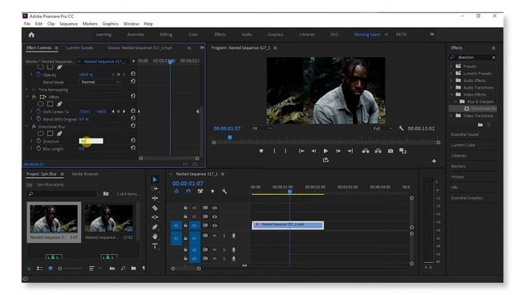Click the Home icon

31,34
